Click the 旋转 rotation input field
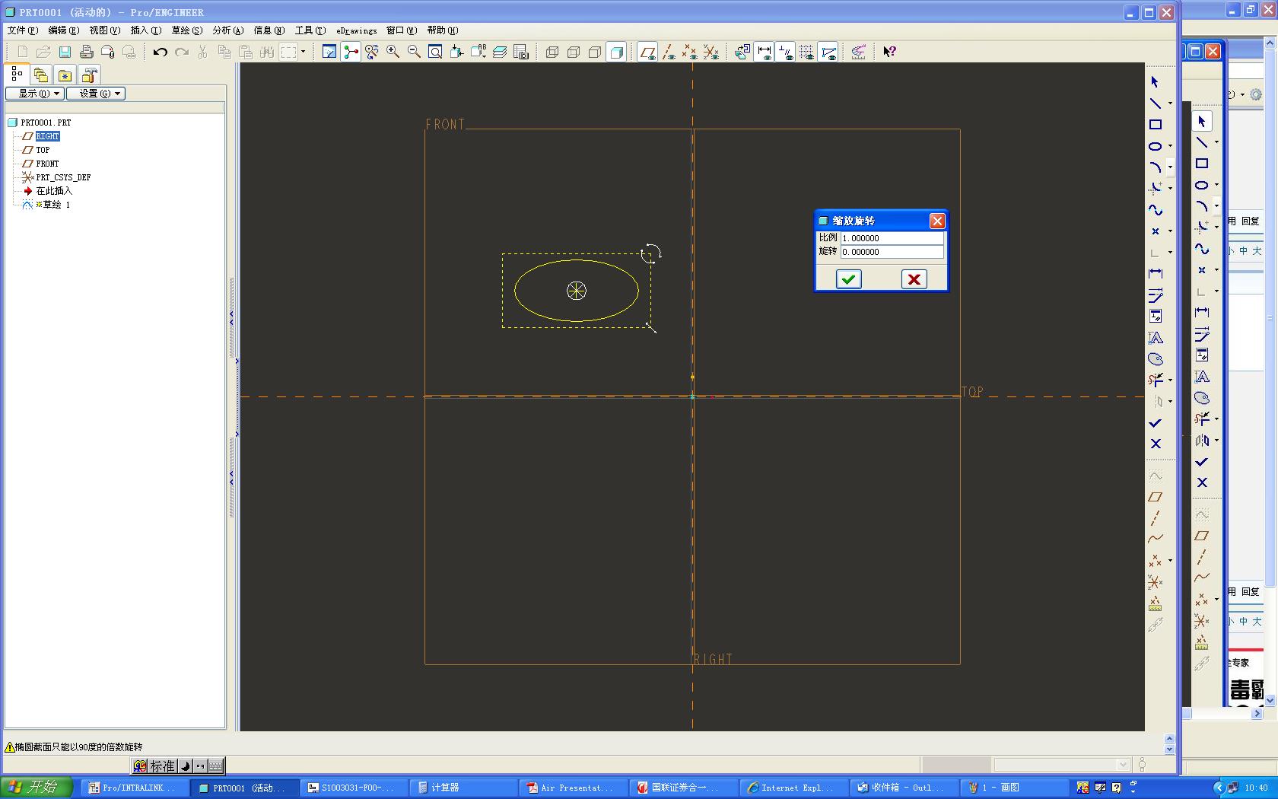 coord(892,252)
